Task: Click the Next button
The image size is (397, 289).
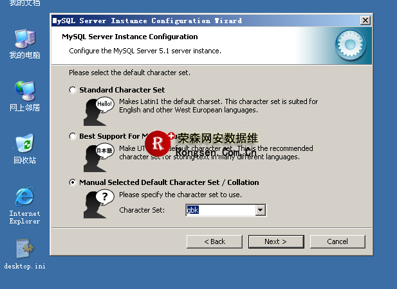Action: tap(275, 241)
